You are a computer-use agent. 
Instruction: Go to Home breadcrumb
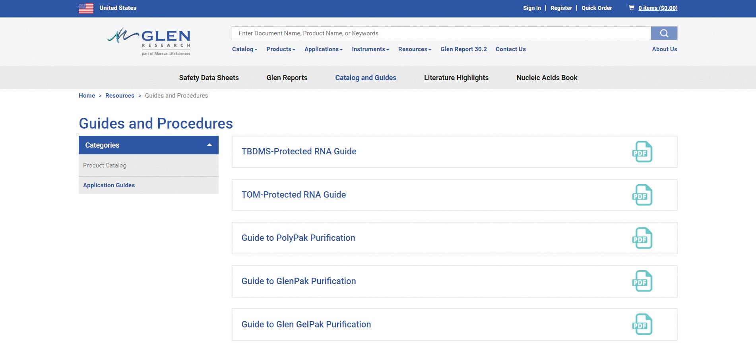(87, 96)
